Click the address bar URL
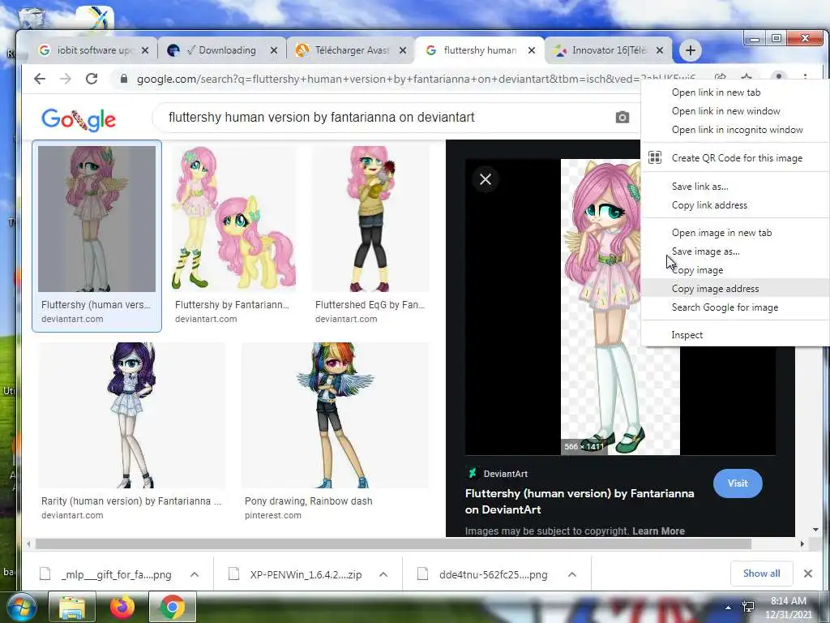 tap(416, 79)
